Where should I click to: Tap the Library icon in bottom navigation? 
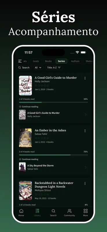coord(37,211)
